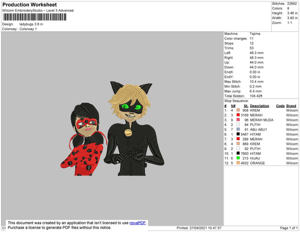Click the 'Code' column header
The height and width of the screenshot is (232, 300).
pos(280,106)
